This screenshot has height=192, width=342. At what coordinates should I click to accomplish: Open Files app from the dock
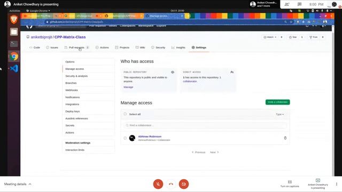pos(14,32)
